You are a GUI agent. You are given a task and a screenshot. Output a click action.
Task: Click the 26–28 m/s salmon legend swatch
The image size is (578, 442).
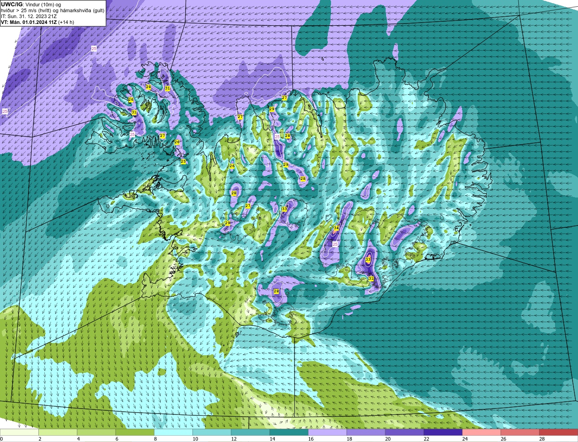520,433
